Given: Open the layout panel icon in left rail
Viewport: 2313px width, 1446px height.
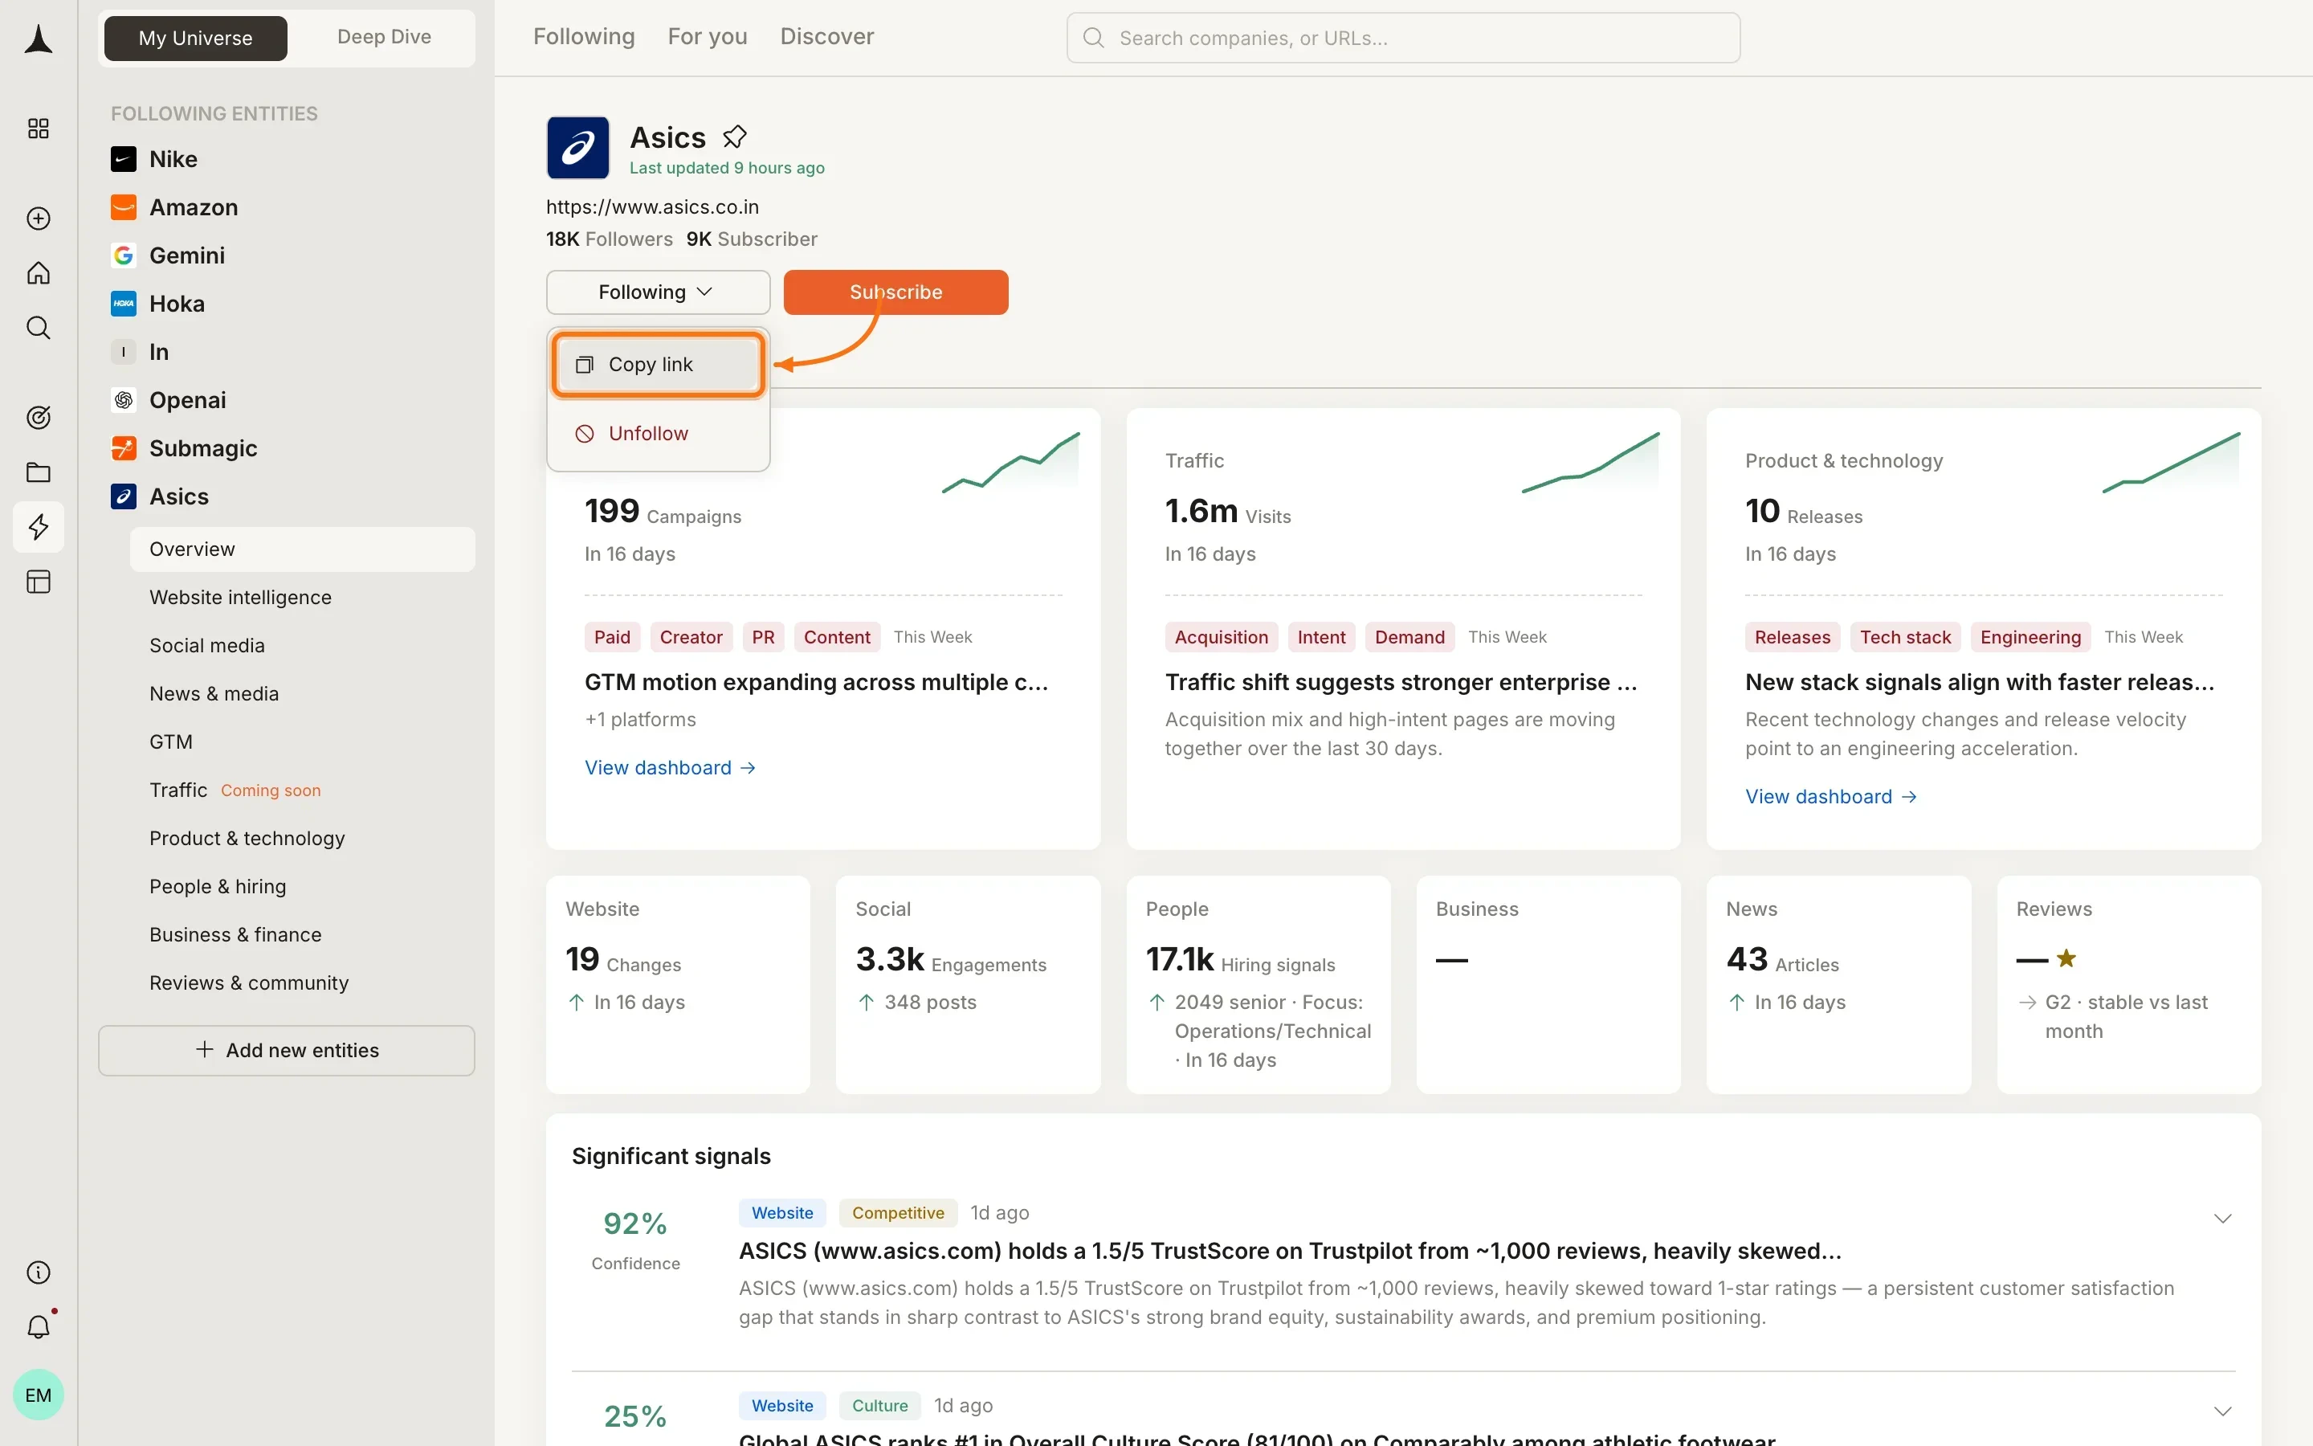Looking at the screenshot, I should tap(39, 582).
